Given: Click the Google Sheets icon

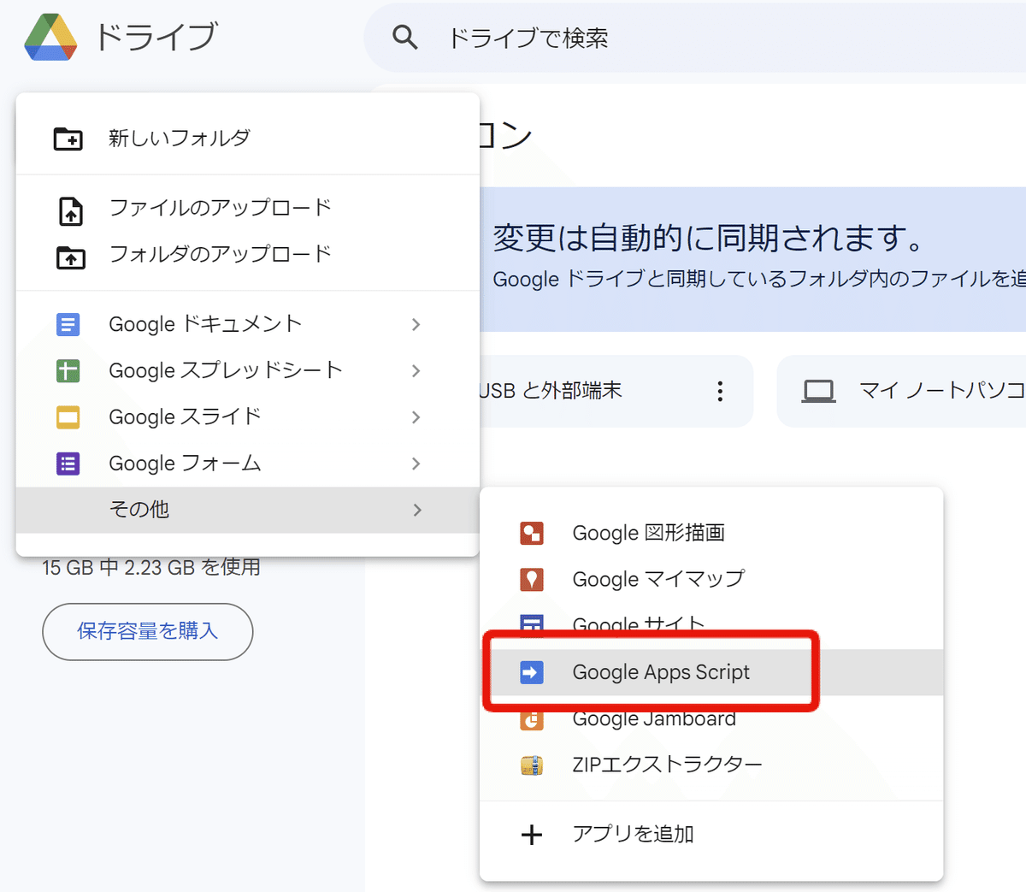Looking at the screenshot, I should (x=68, y=371).
